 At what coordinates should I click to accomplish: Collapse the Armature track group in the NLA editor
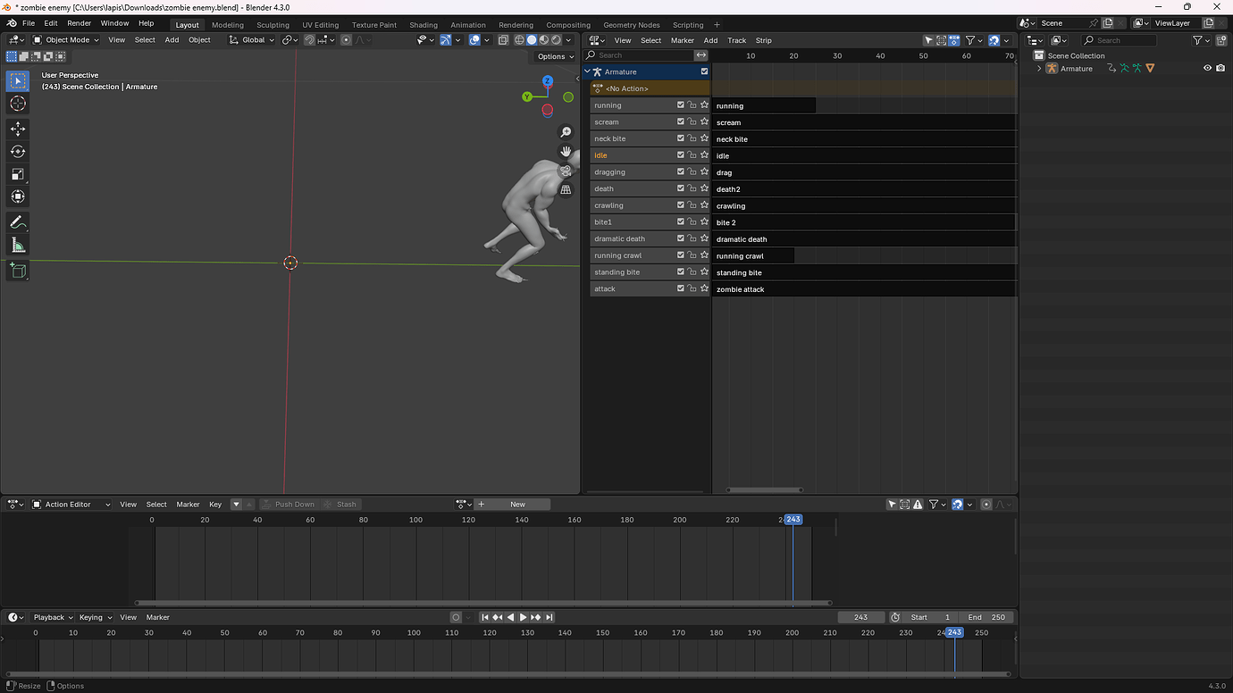point(588,71)
